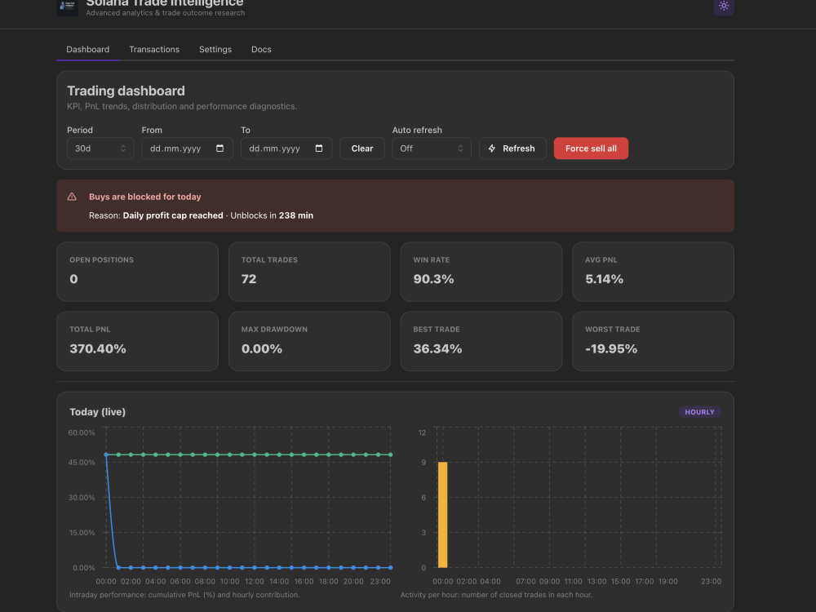Expand the Period 30d dropdown
Screen dimensions: 816x612
click(x=100, y=149)
